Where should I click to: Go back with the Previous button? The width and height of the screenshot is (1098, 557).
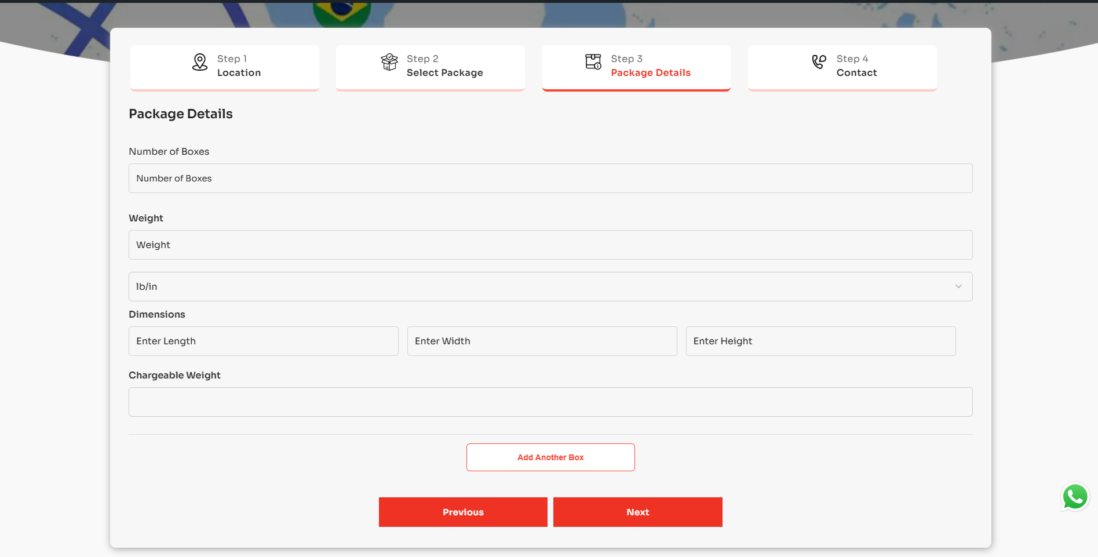coord(463,512)
